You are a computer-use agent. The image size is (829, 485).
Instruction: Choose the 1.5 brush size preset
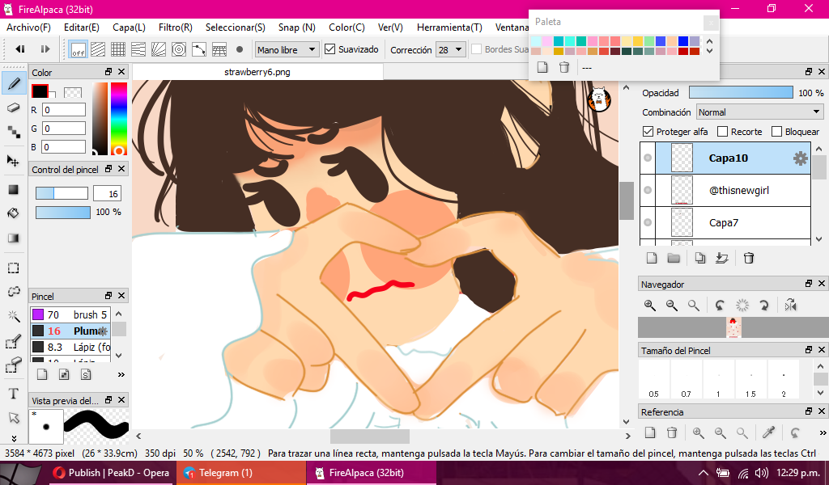[750, 379]
